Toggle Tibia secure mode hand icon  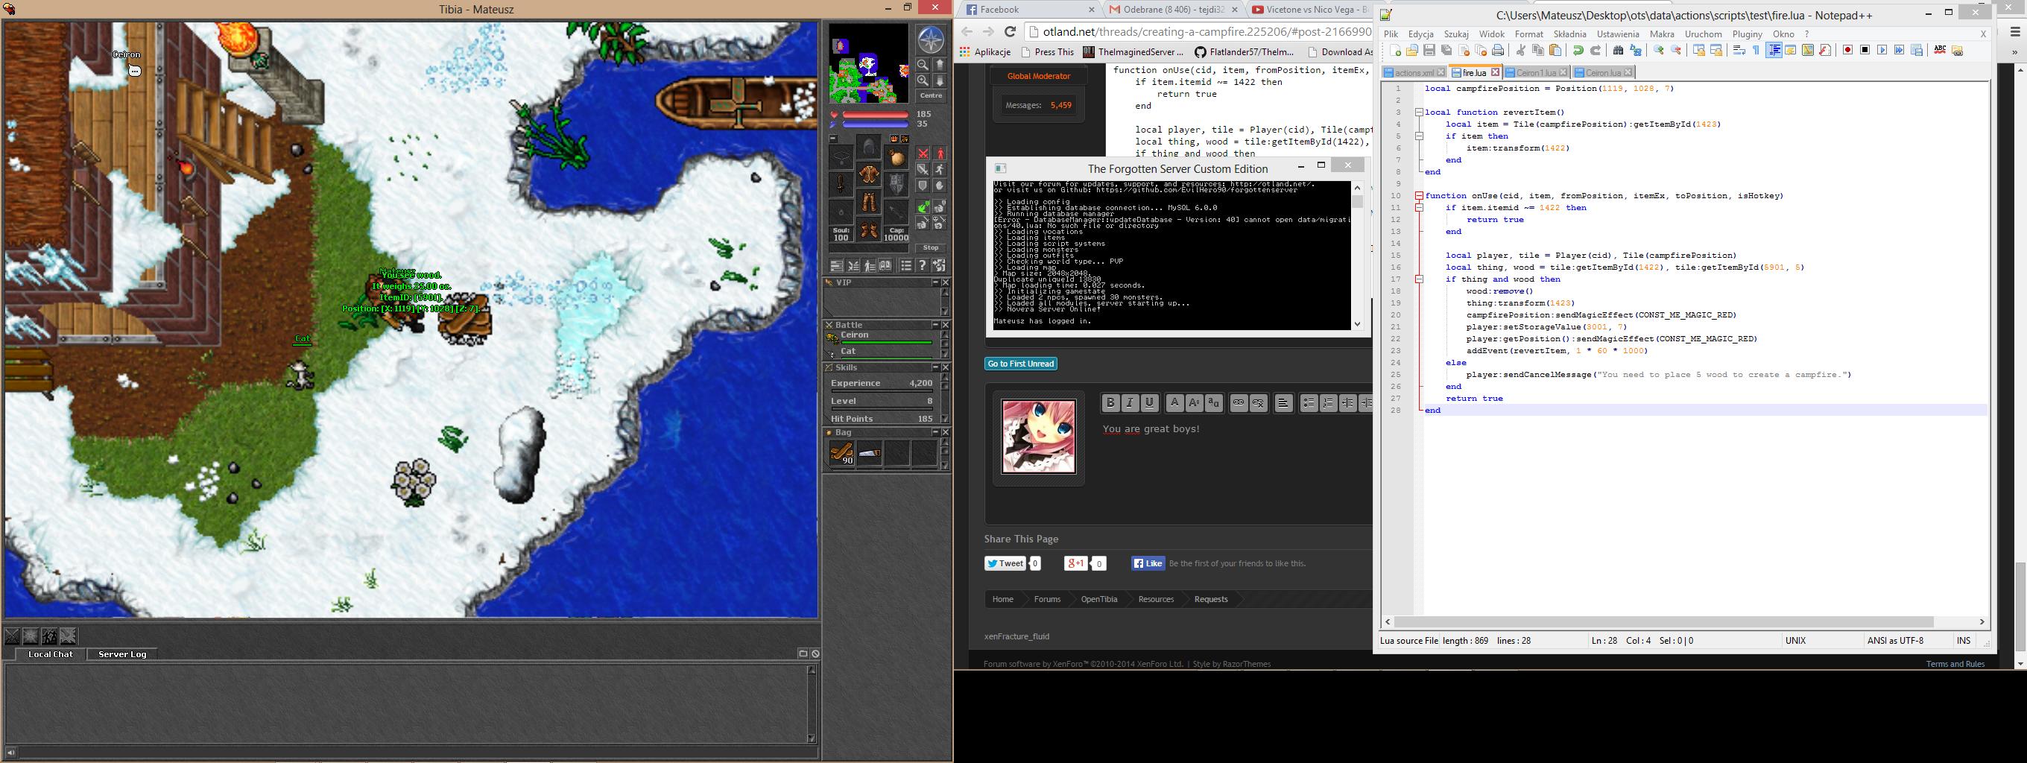point(940,186)
